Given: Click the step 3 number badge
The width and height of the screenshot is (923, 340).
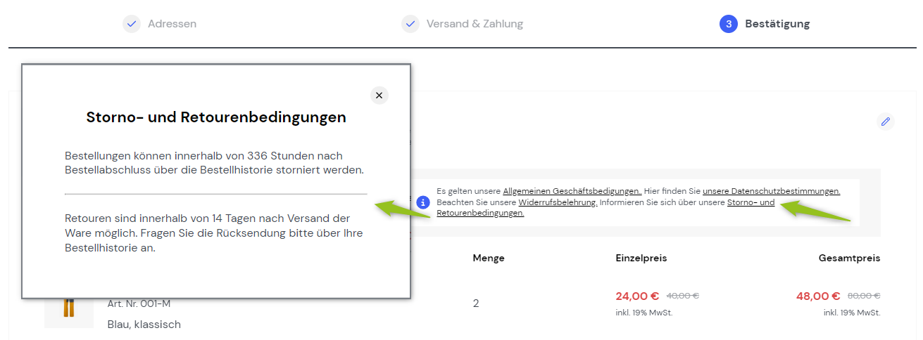Looking at the screenshot, I should pyautogui.click(x=728, y=24).
